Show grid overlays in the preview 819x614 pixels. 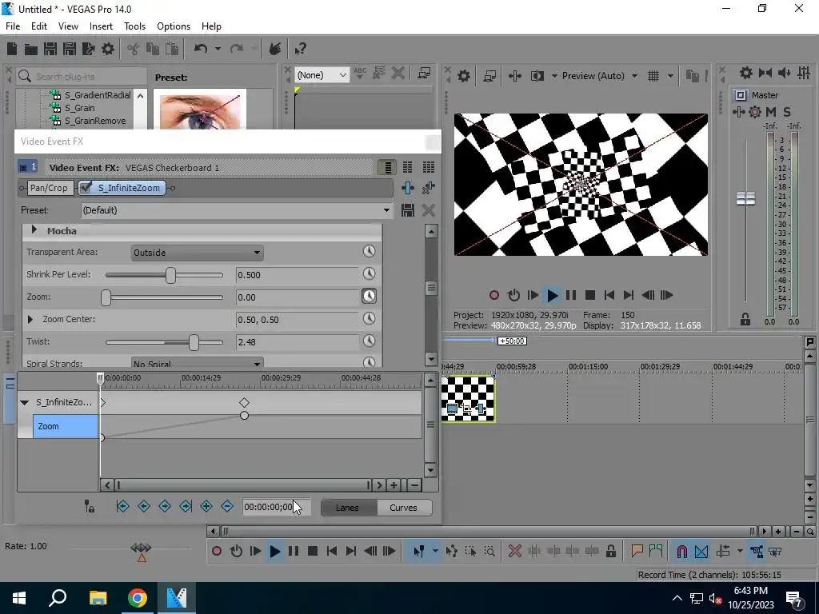tap(653, 76)
